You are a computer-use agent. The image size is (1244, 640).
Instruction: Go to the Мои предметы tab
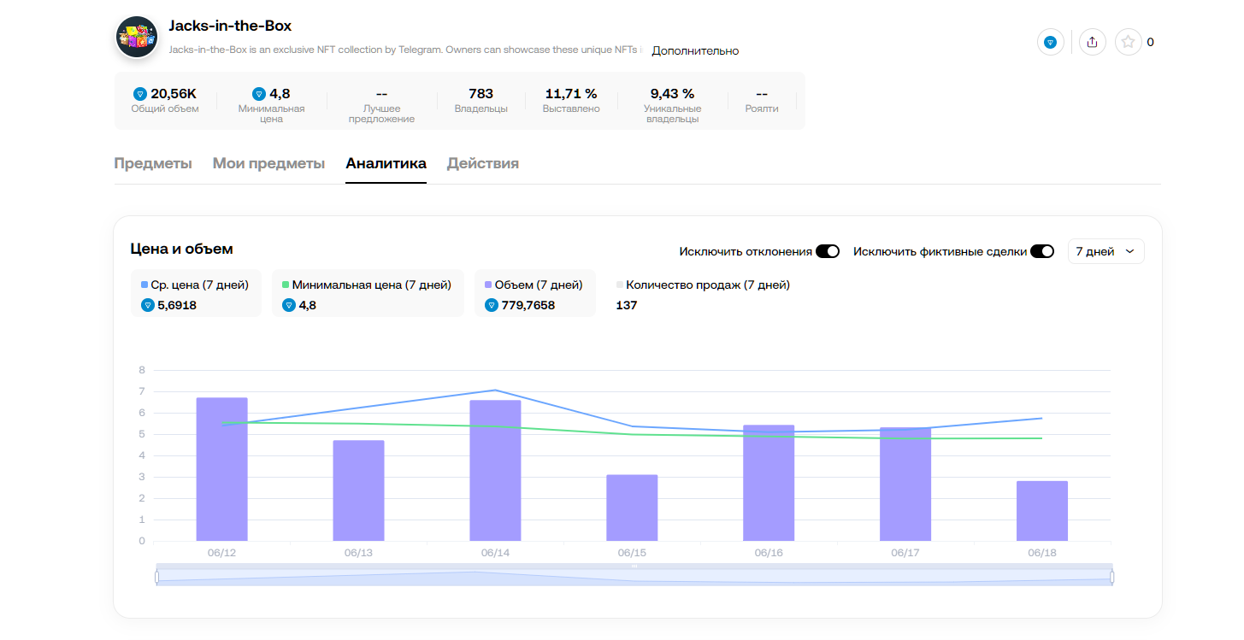click(268, 163)
